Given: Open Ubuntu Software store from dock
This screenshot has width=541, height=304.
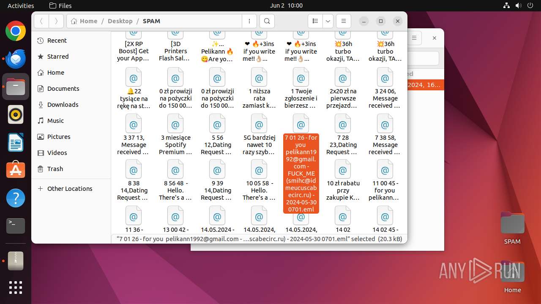Looking at the screenshot, I should [16, 170].
